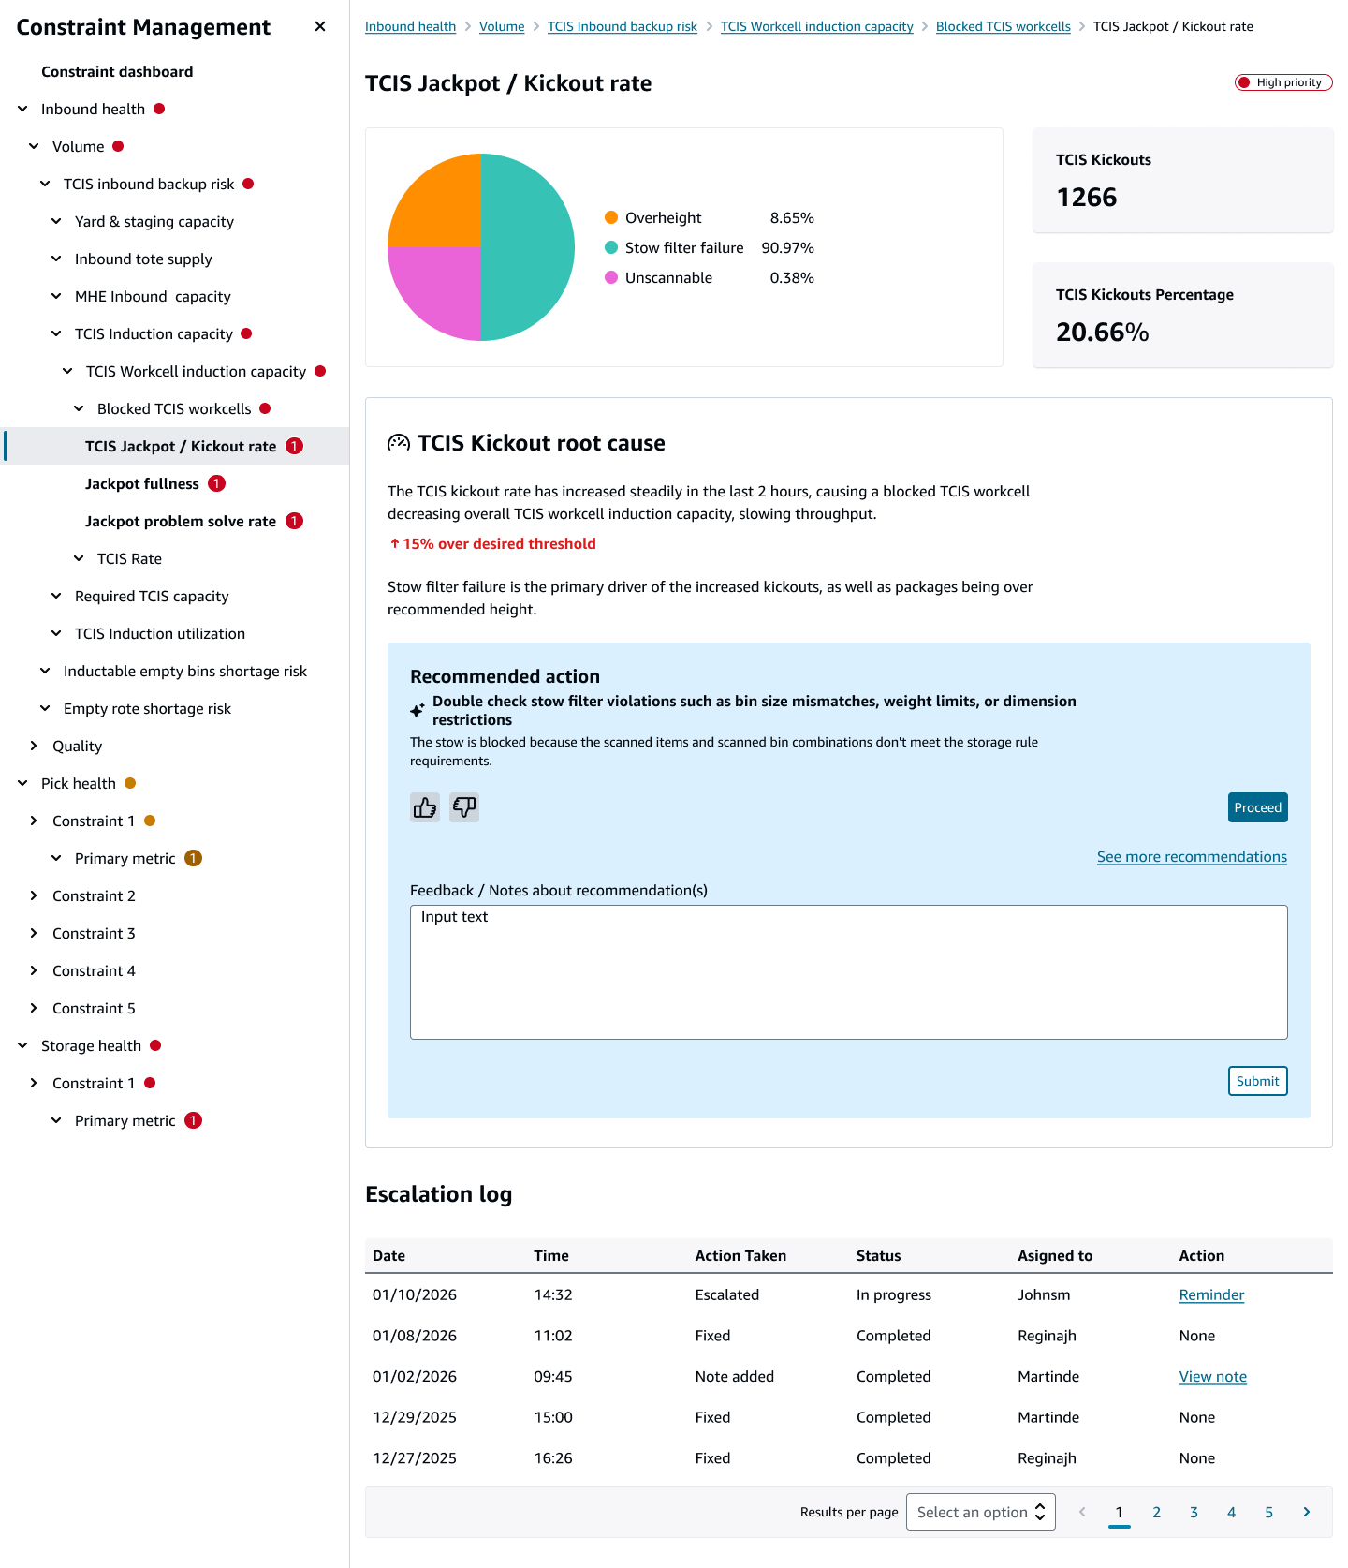Click the thumbs up feedback icon
1348x1568 pixels.
pyautogui.click(x=425, y=807)
